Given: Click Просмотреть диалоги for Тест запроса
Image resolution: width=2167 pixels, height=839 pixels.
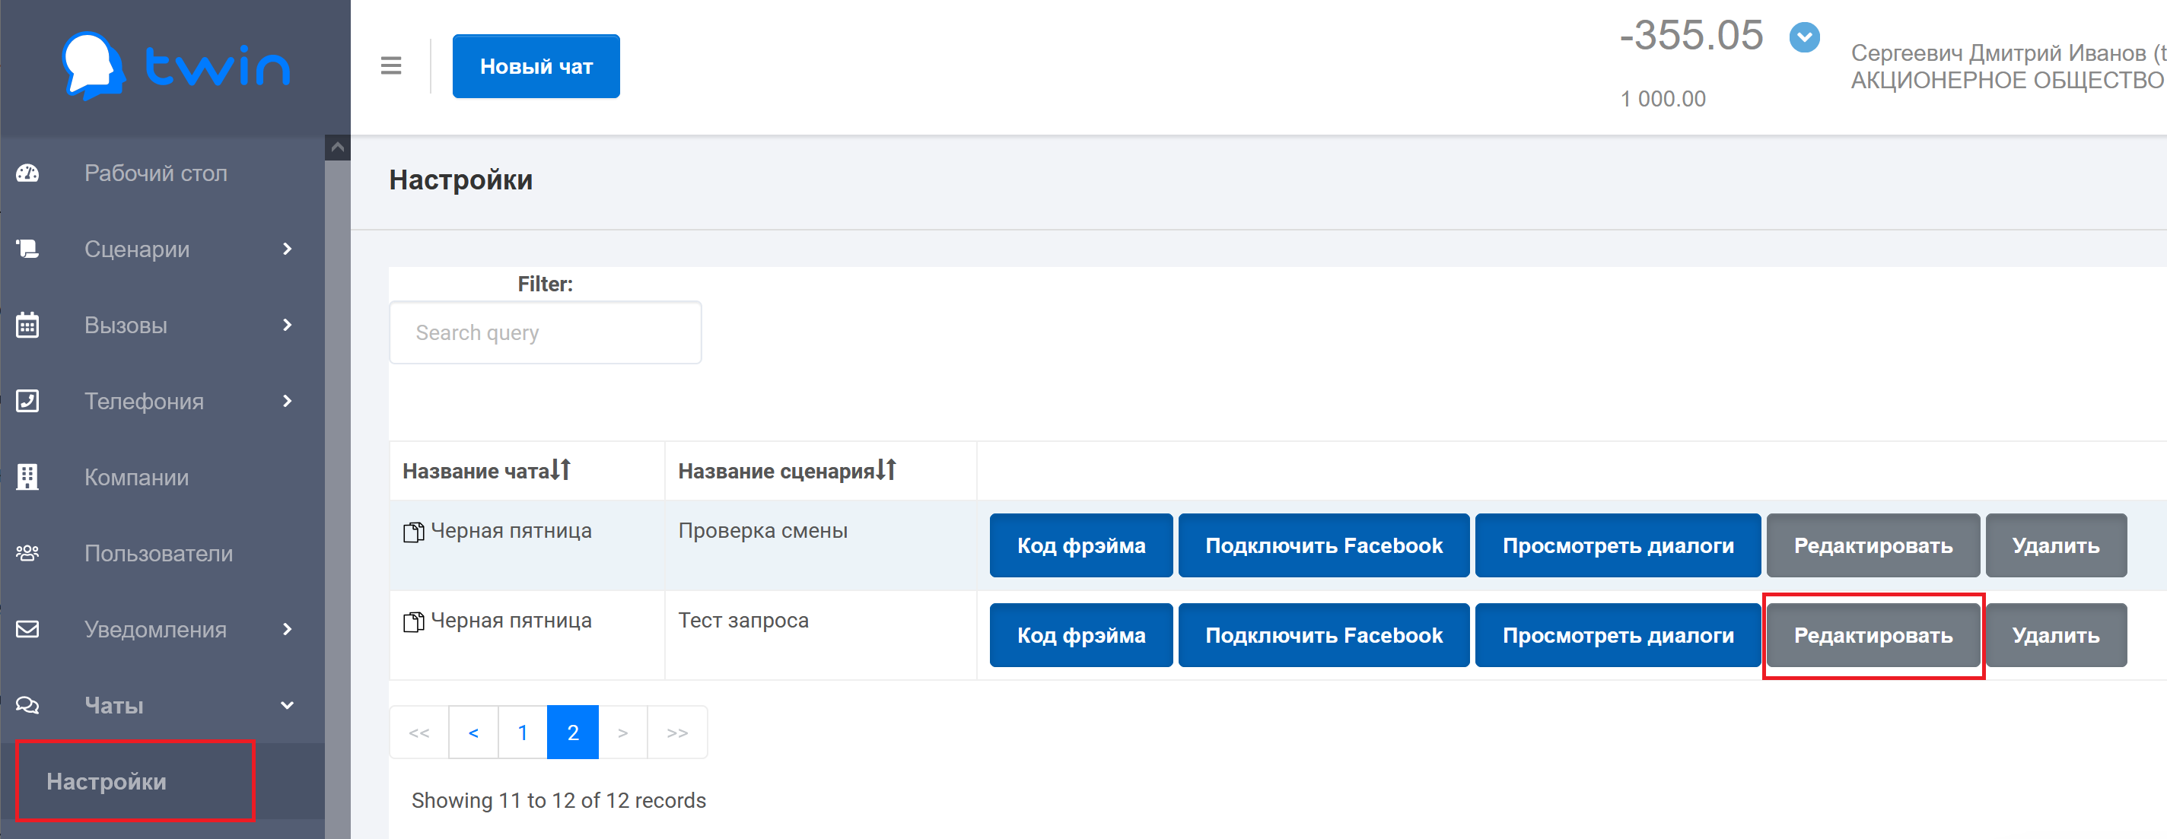Looking at the screenshot, I should pos(1618,636).
